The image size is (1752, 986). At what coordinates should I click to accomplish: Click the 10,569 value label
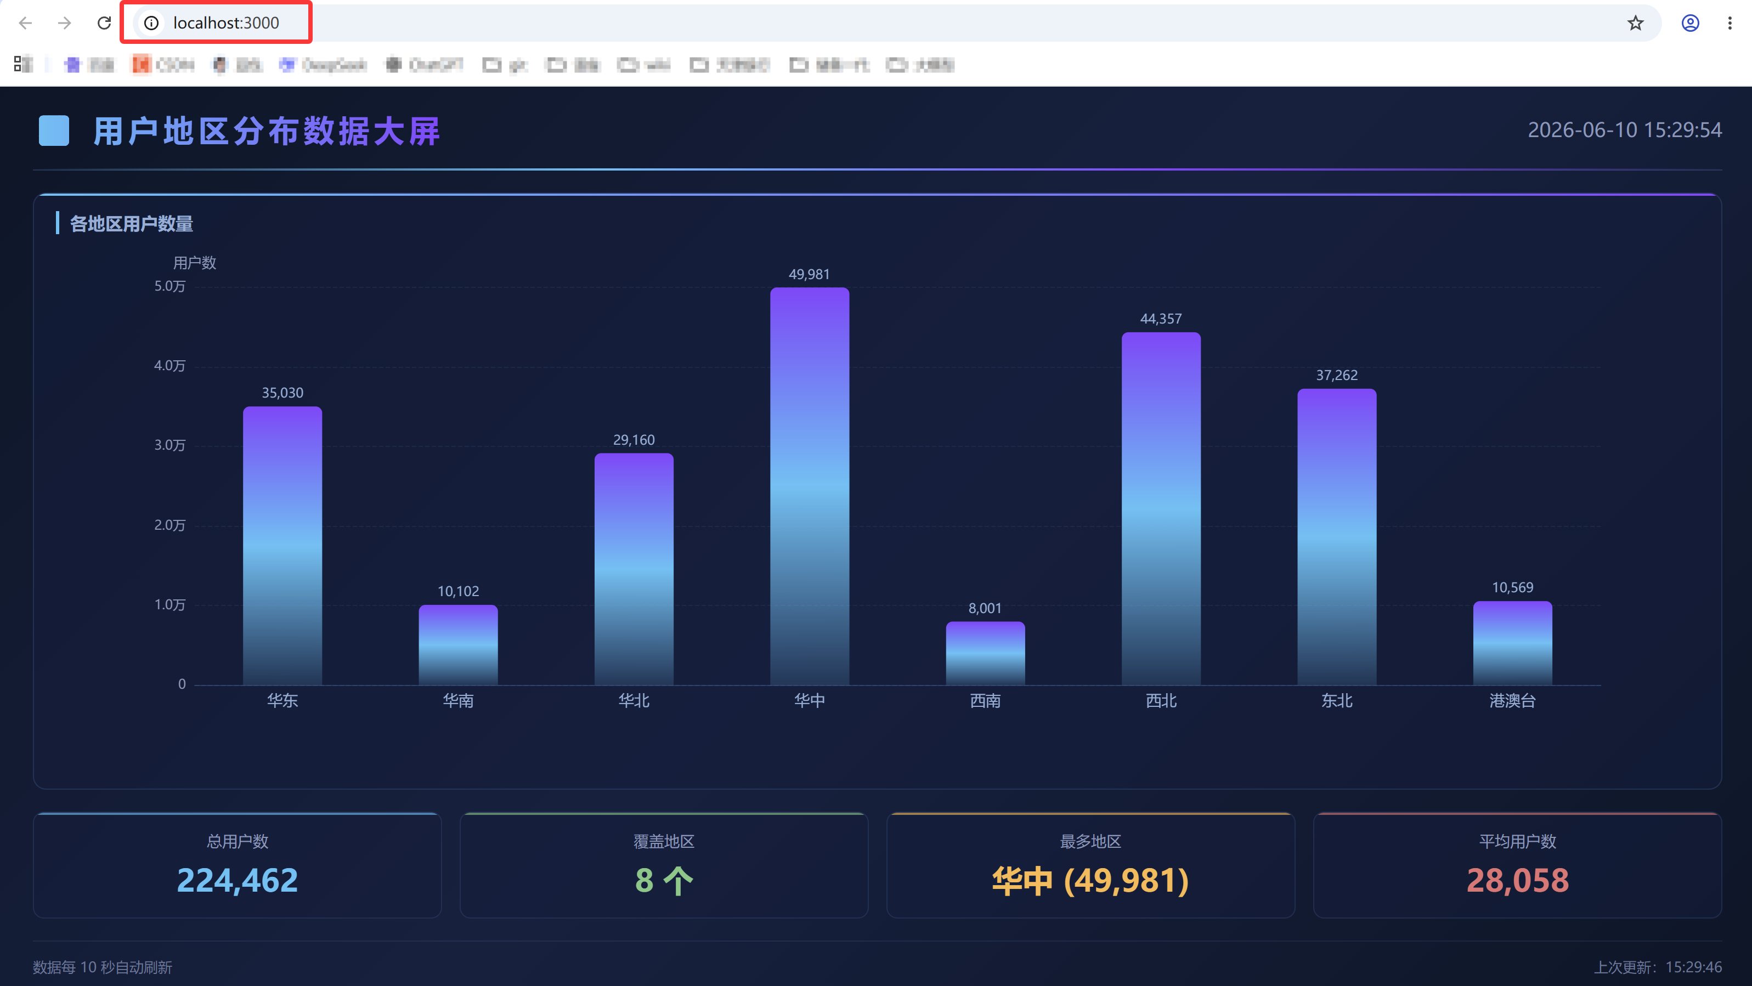1512,587
